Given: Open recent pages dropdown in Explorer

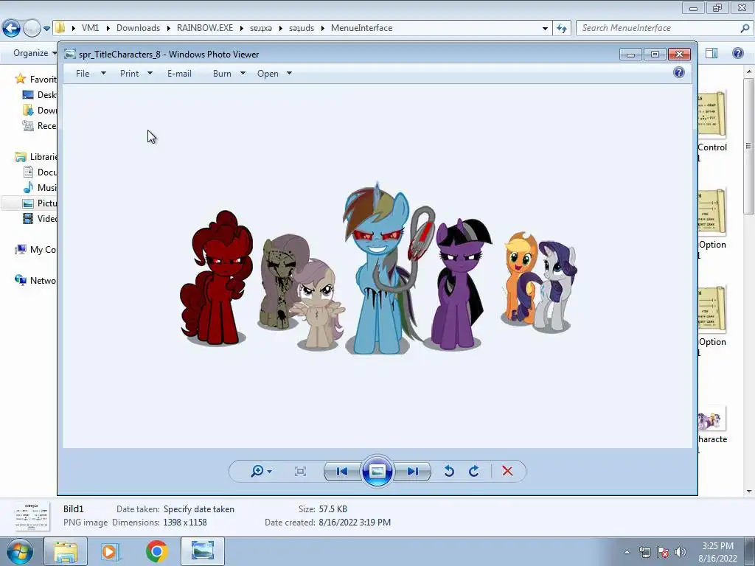Looking at the screenshot, I should 46,29.
